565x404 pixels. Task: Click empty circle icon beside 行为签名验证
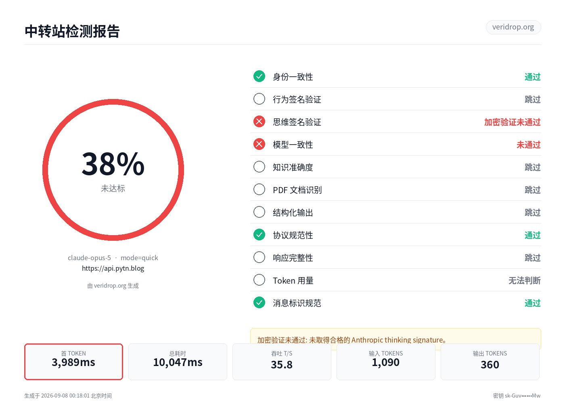[x=259, y=99]
